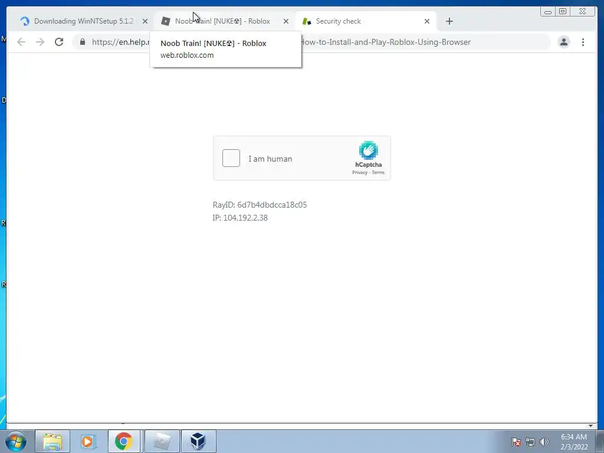Open the taskbar clock showing 6:34 AM
The height and width of the screenshot is (453, 604).
click(x=573, y=442)
